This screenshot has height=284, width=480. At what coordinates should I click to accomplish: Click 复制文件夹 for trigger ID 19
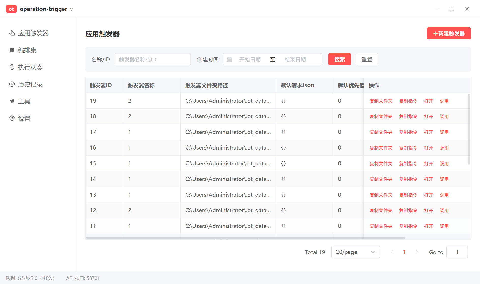(x=381, y=101)
